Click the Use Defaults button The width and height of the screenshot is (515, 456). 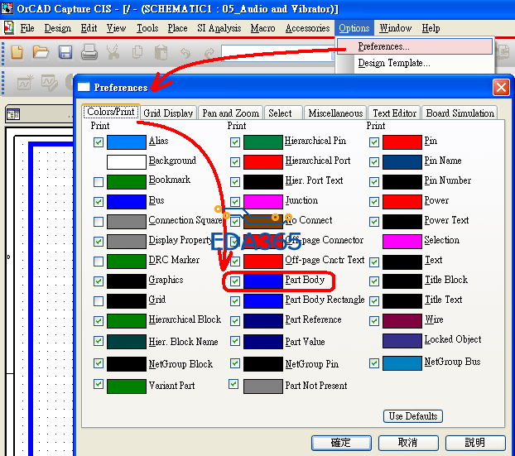tap(413, 416)
